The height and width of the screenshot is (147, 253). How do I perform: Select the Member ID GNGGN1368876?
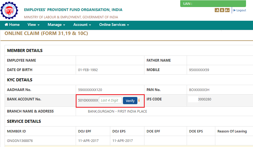click(x=20, y=141)
